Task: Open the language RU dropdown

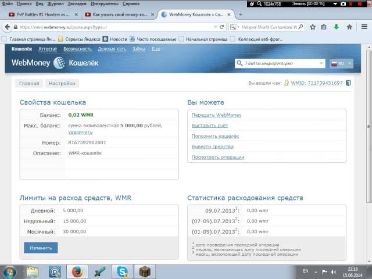Action: tap(341, 63)
